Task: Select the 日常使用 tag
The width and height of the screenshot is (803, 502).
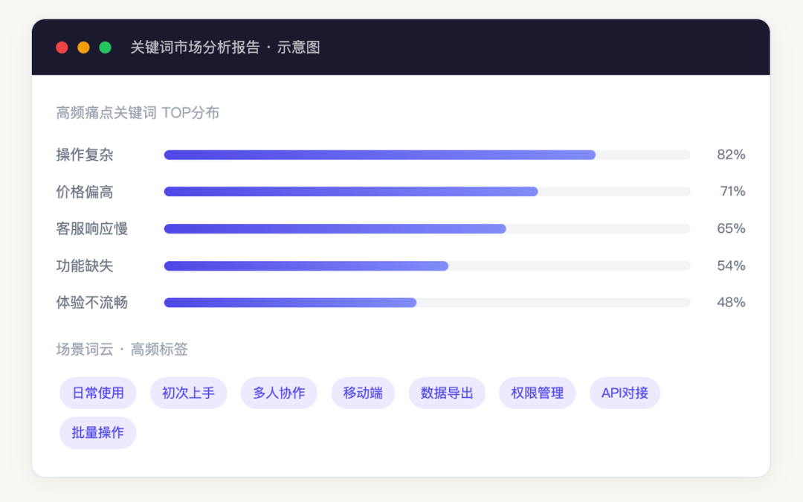Action: coord(98,393)
